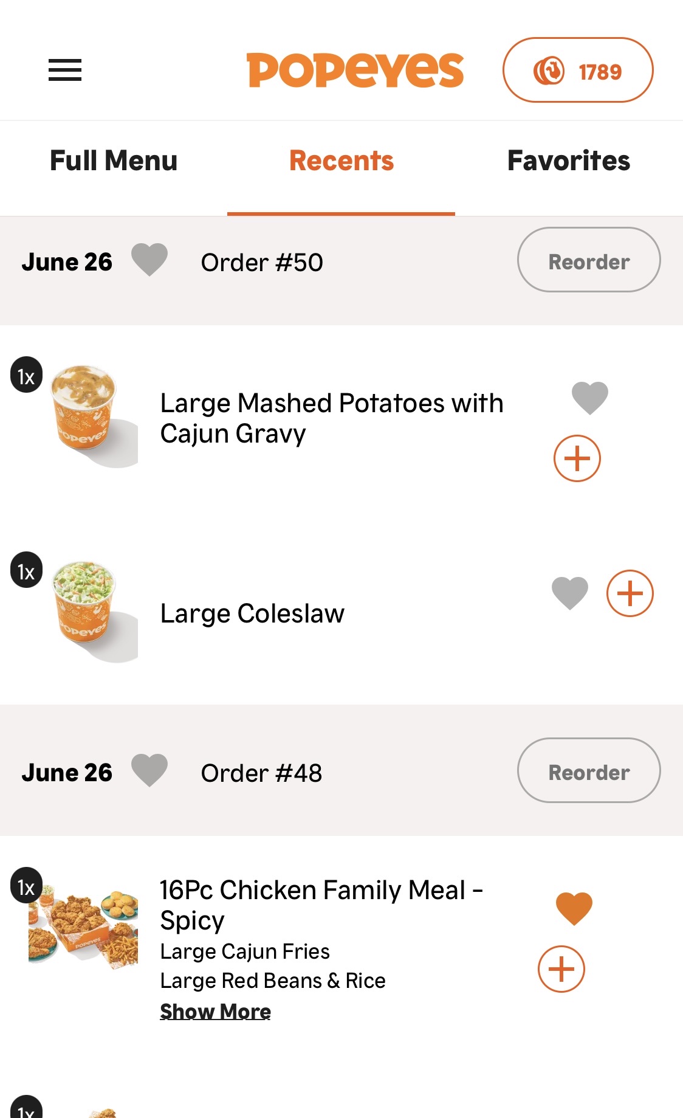Favorite Large Mashed Potatoes with Cajun Gravy
Image resolution: width=683 pixels, height=1118 pixels.
[589, 398]
